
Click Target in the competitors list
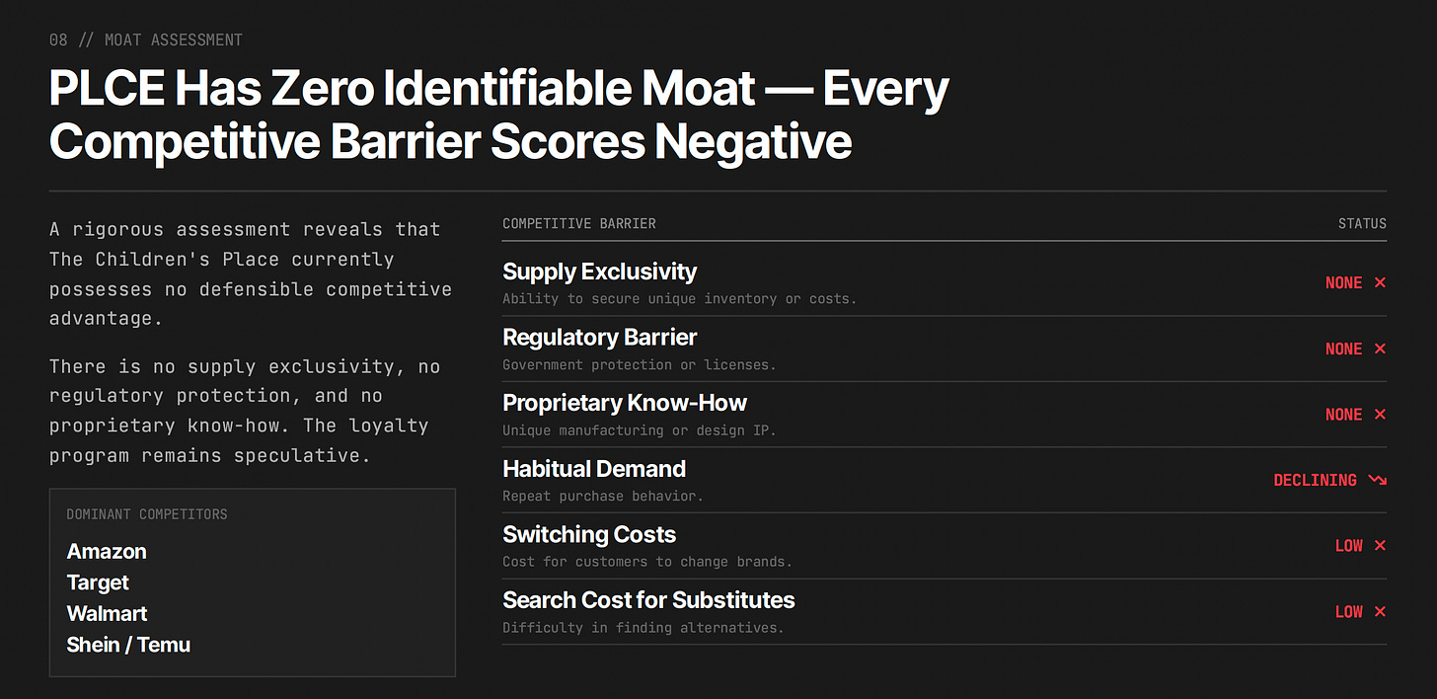(x=98, y=582)
